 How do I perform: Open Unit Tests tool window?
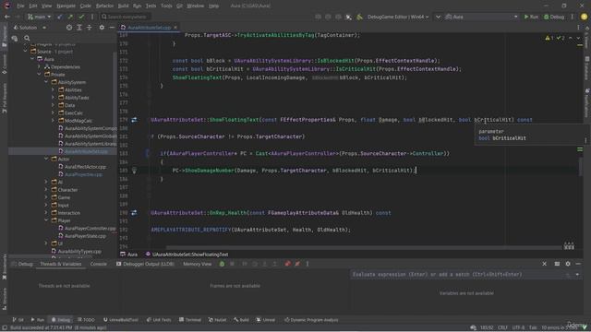(x=159, y=320)
